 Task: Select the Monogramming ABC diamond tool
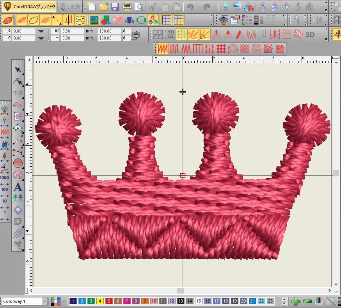coord(18,210)
